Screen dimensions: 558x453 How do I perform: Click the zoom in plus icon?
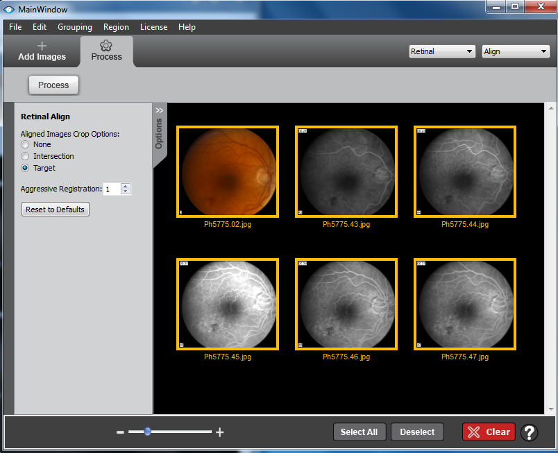(x=220, y=432)
